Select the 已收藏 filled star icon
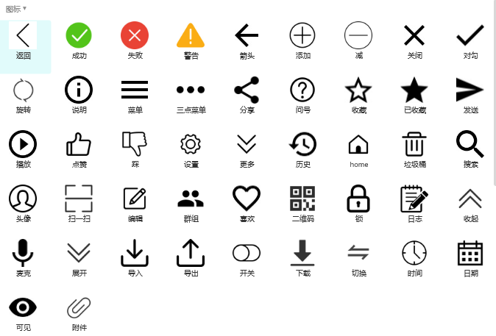 click(414, 90)
